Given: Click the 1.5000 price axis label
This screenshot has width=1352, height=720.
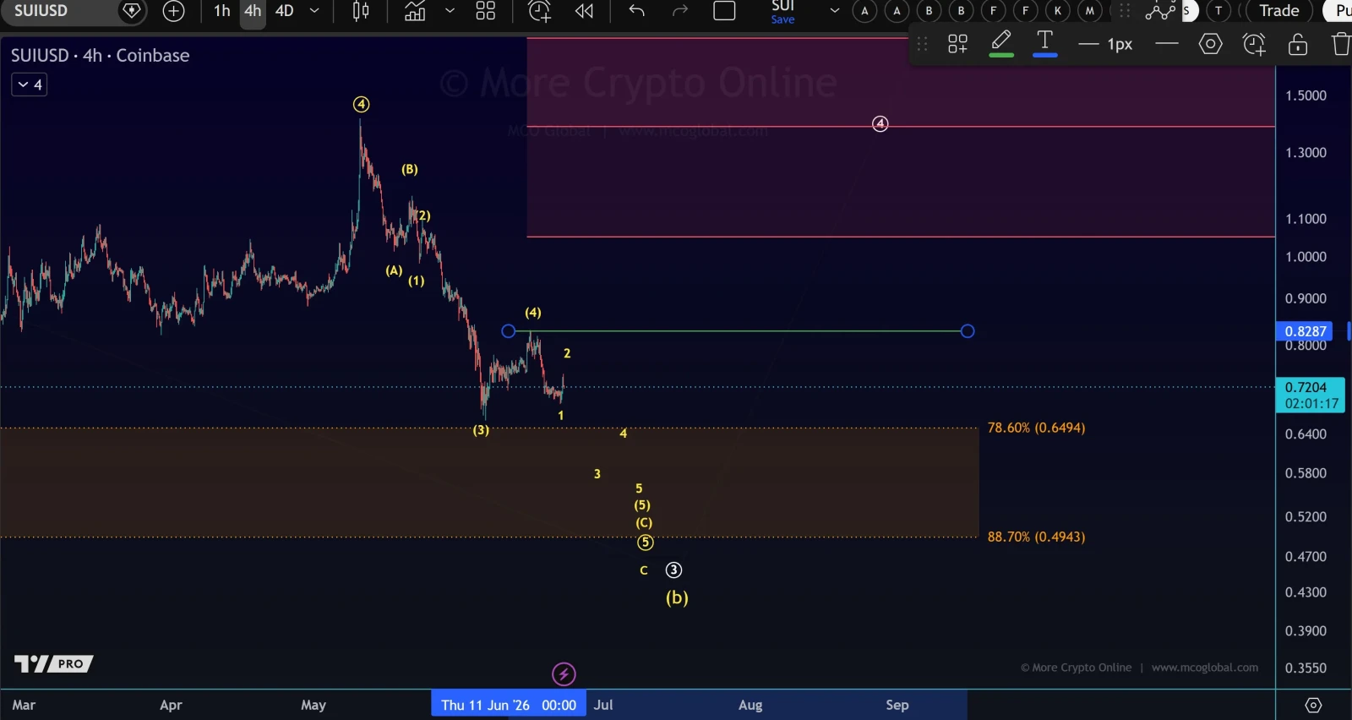Looking at the screenshot, I should 1306,95.
